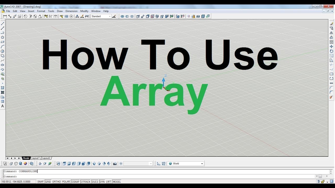The image size is (335, 188).
Task: Select the Circle draw tool
Action: pyautogui.click(x=3, y=51)
